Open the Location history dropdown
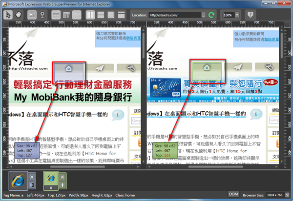Screen dimensions: 293x201 pyautogui.click(x=204, y=15)
